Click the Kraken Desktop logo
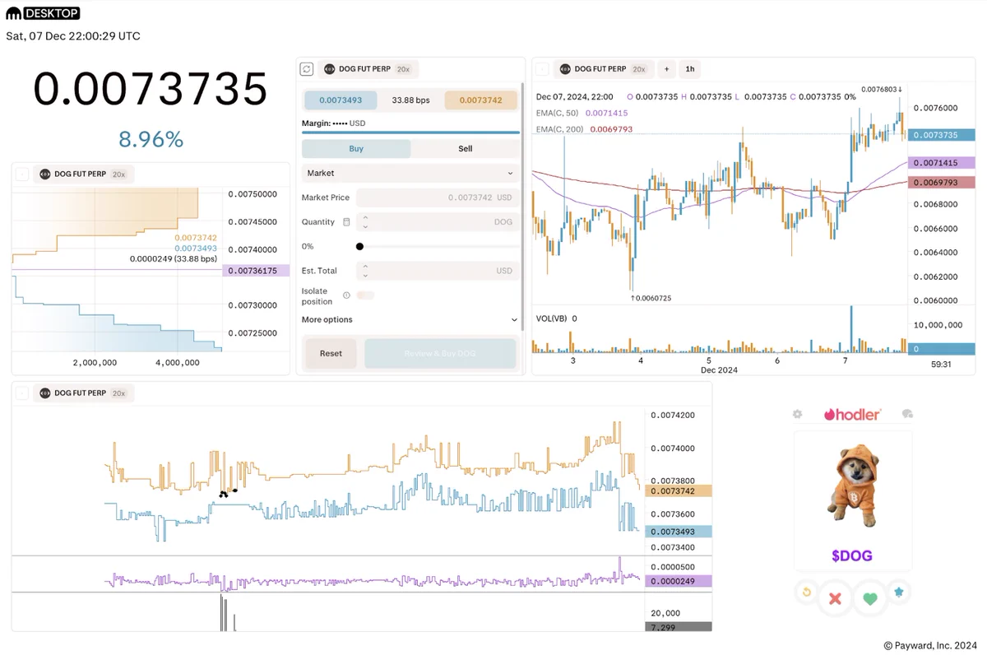 pyautogui.click(x=43, y=13)
